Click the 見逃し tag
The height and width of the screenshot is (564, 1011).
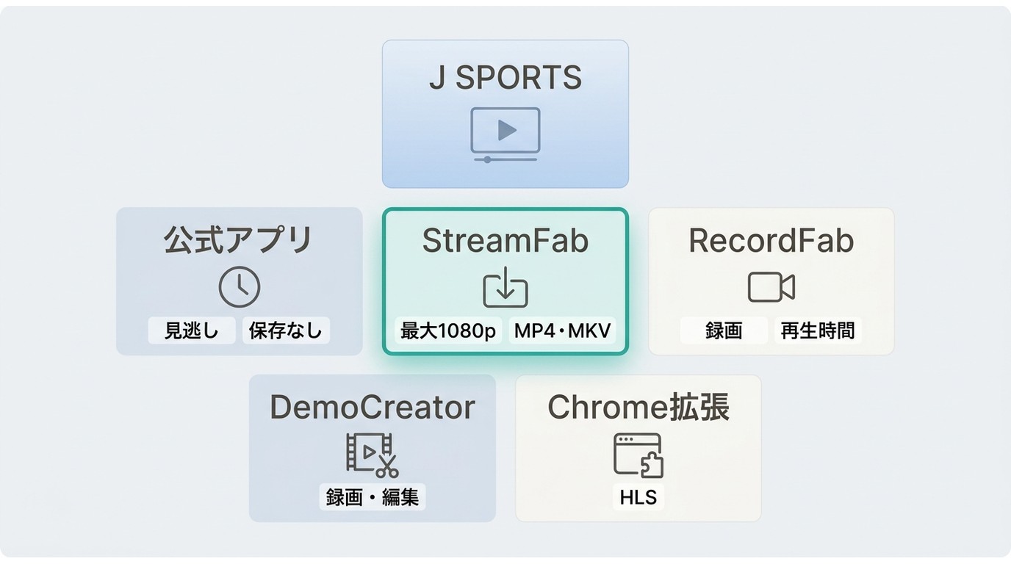pos(192,330)
